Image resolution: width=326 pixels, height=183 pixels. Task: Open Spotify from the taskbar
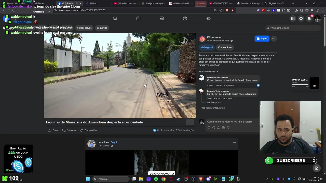[156, 179]
